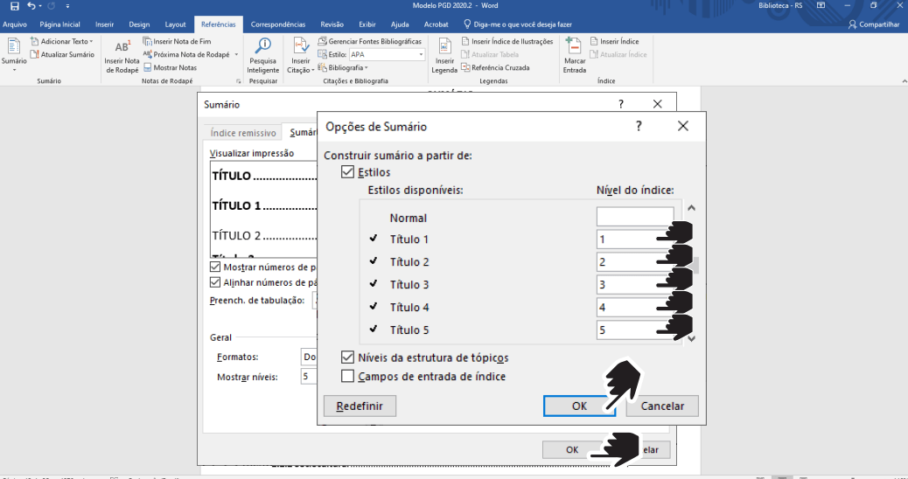Viewport: 908px width, 479px height.
Task: Click scroll down arrow in styles list
Action: (691, 338)
